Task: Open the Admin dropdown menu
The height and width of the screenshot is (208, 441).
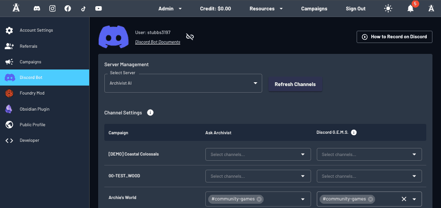Action: pyautogui.click(x=170, y=9)
